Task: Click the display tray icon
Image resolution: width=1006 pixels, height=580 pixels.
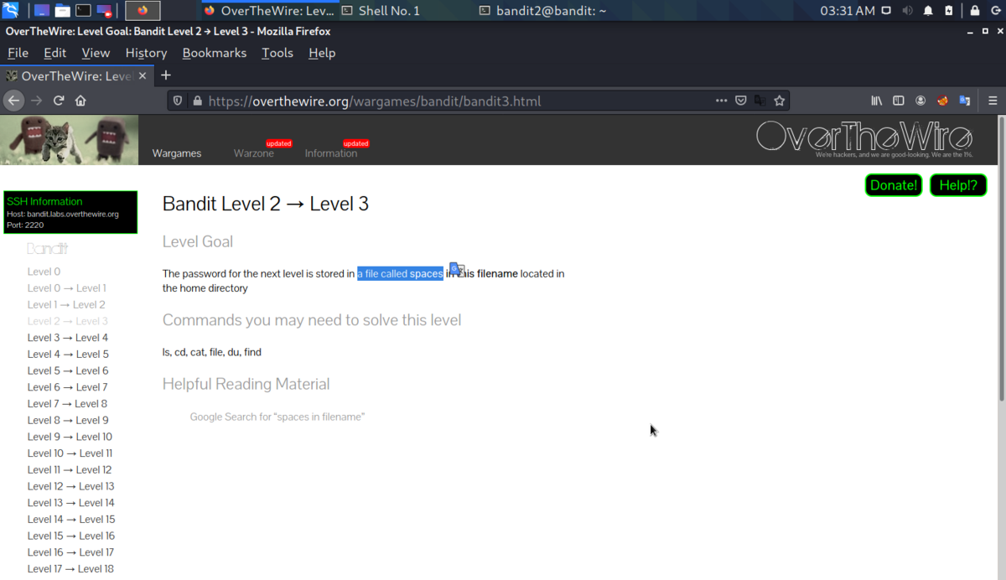Action: 887,11
